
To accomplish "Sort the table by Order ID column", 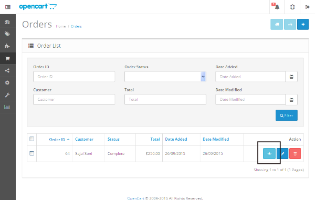I will tap(59, 139).
